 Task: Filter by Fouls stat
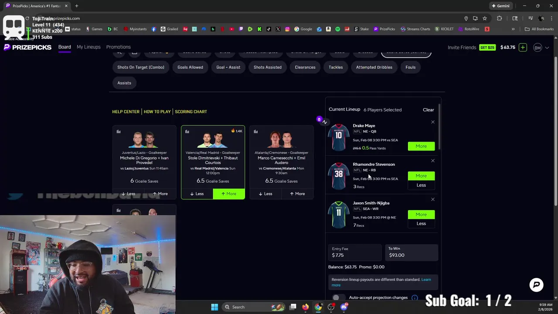coord(411,67)
